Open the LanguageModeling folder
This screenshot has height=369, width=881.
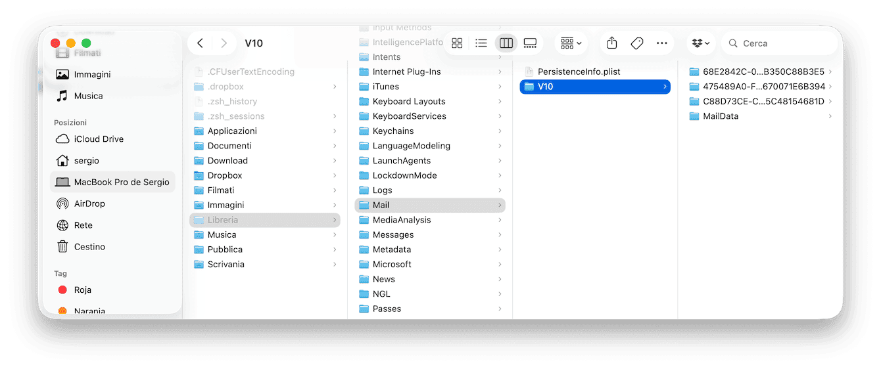430,146
